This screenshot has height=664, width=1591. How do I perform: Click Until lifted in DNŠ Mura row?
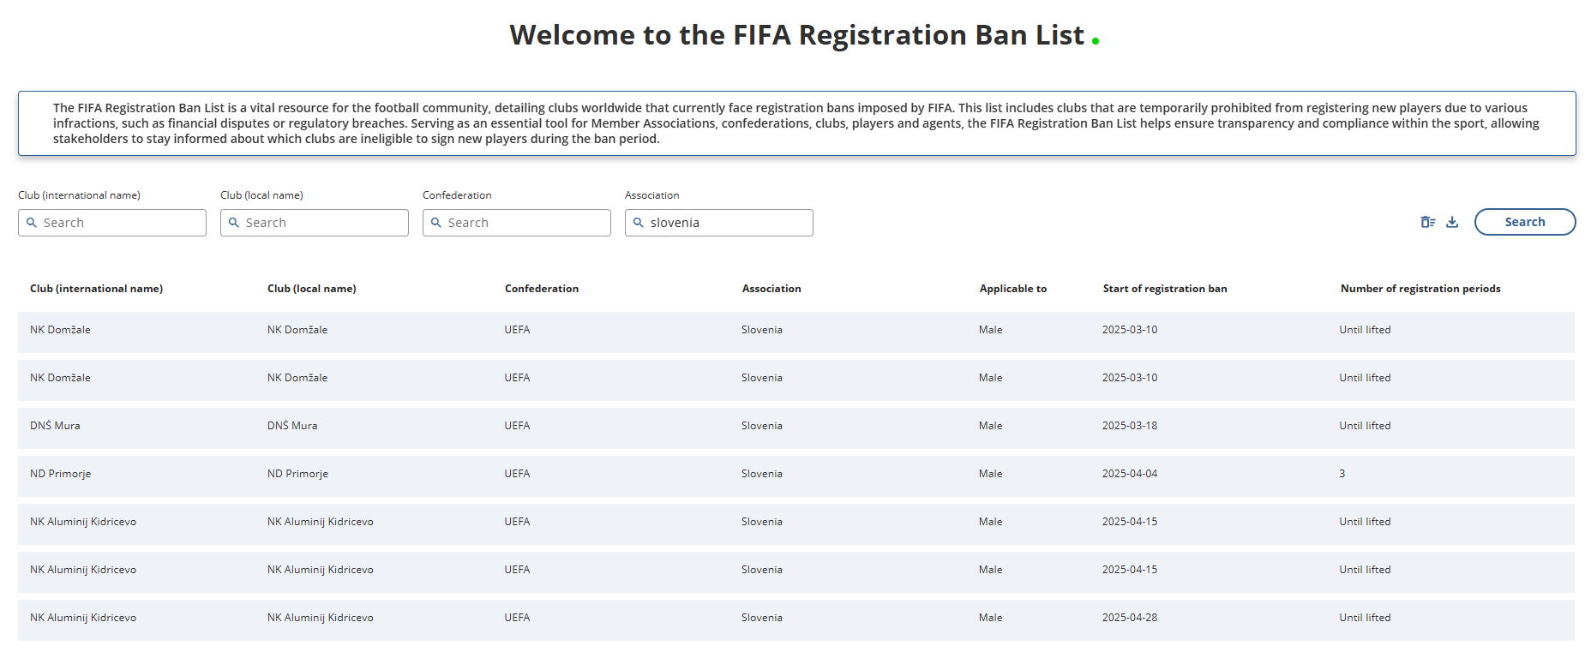[x=1365, y=426]
